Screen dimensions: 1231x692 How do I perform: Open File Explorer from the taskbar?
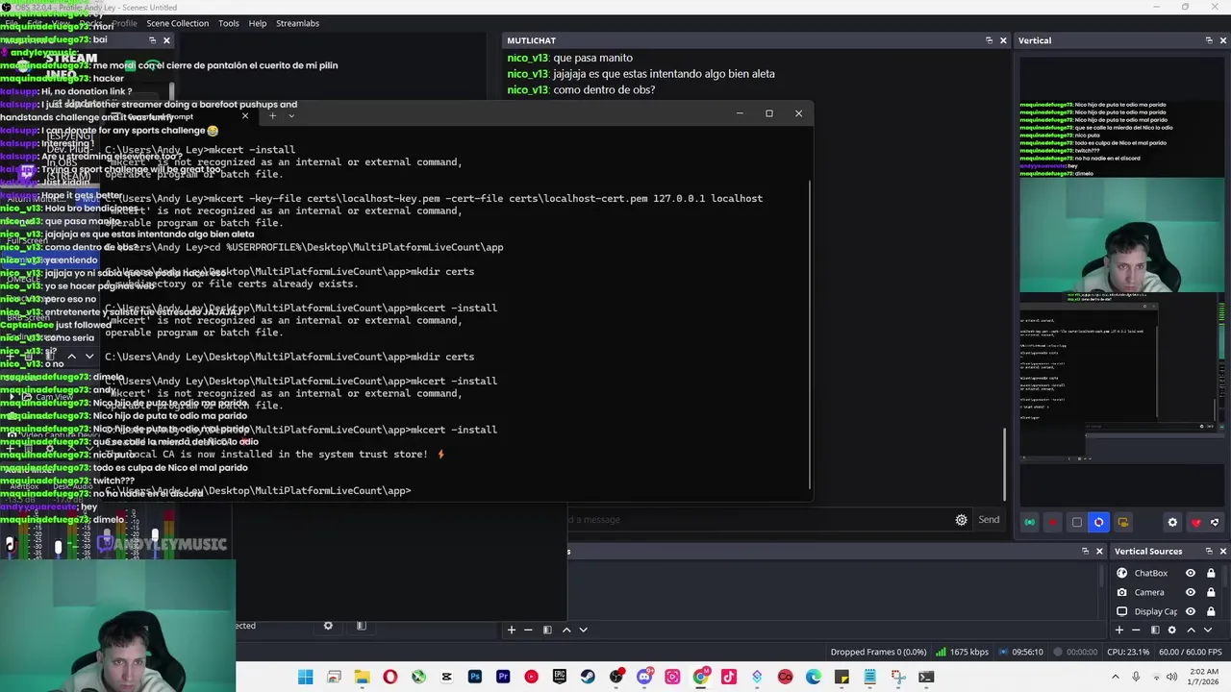pos(362,678)
